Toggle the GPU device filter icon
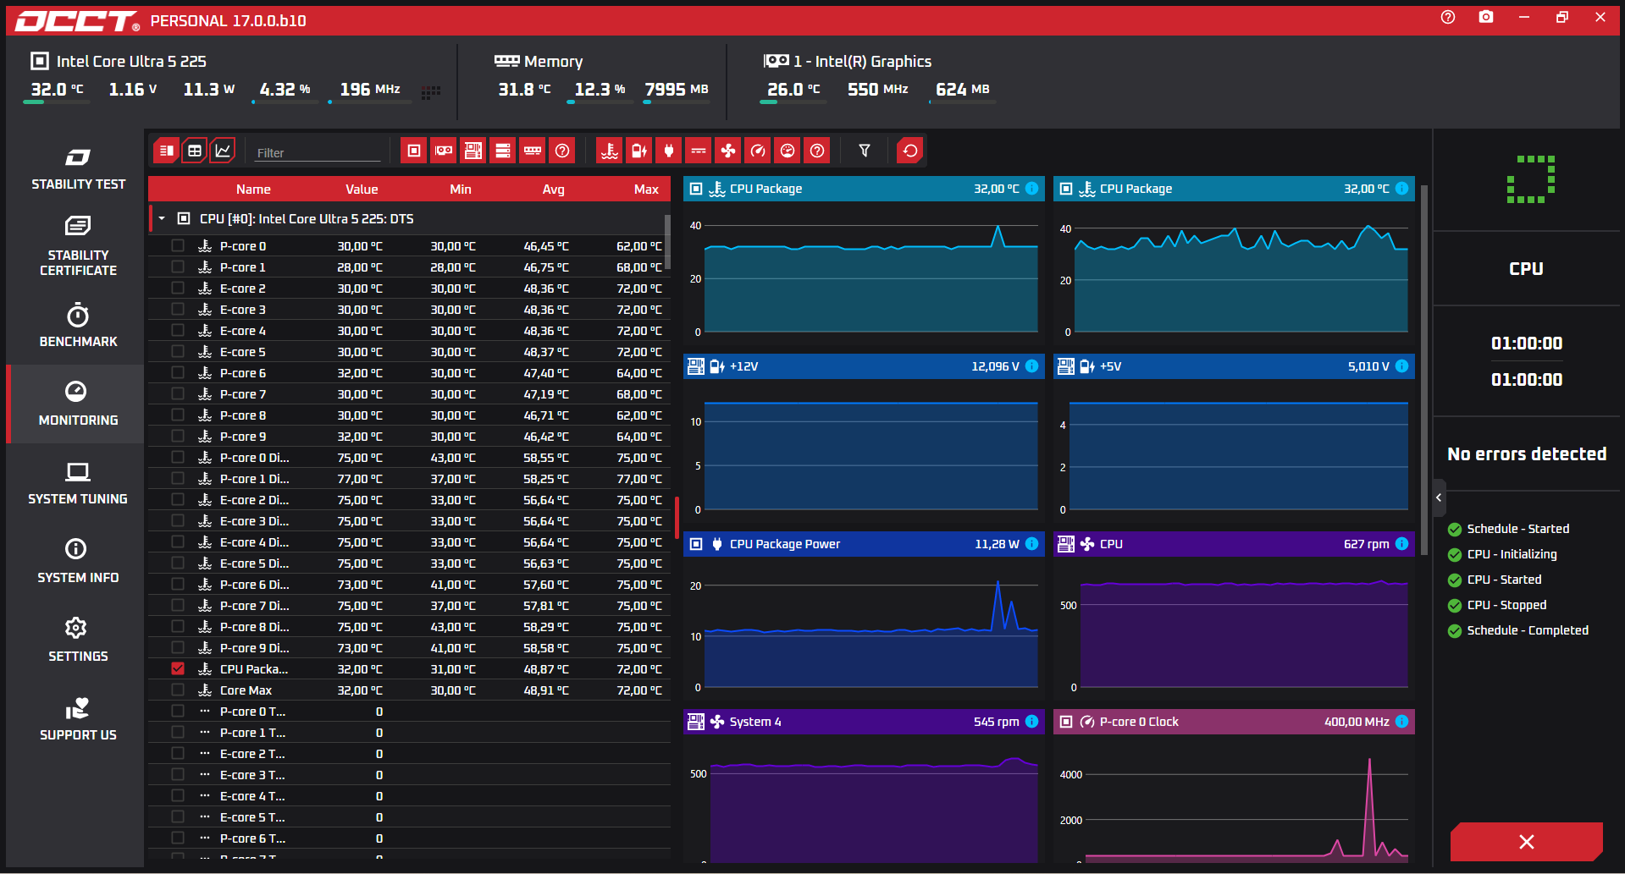Screen dimensions: 1625x874 click(x=444, y=151)
